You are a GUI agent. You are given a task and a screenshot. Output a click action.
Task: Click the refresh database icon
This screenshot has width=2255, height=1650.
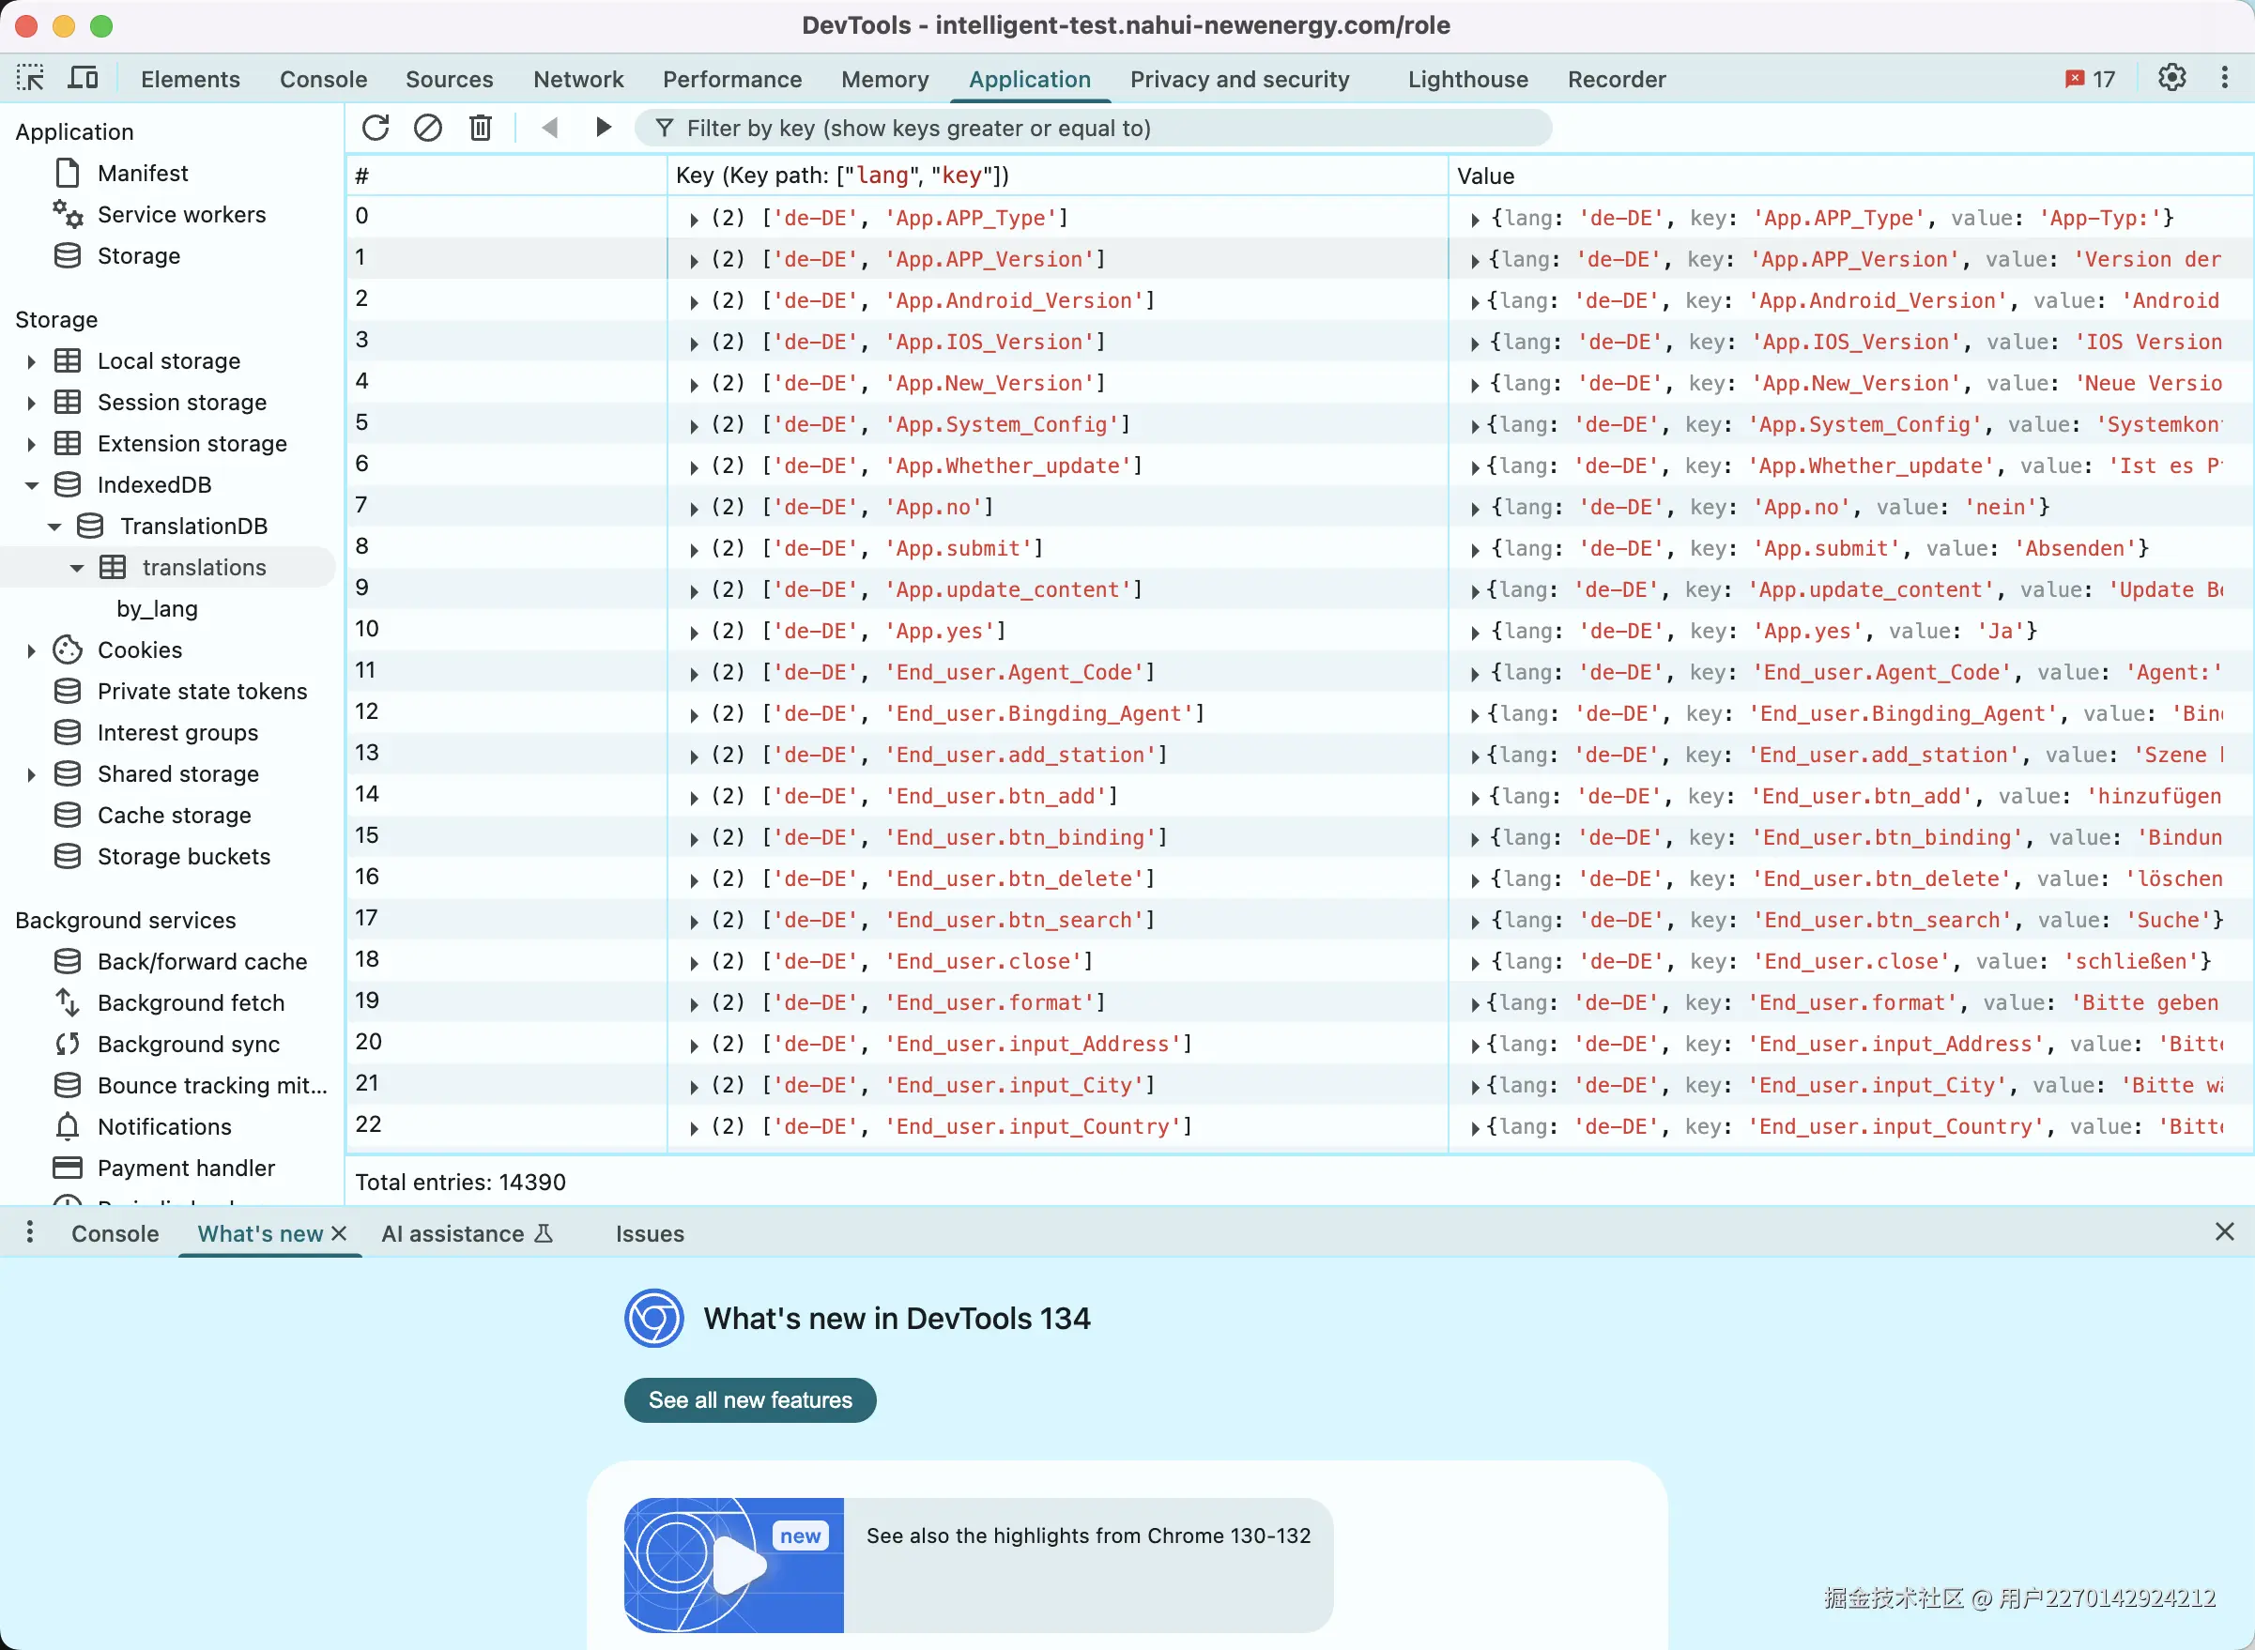point(376,128)
